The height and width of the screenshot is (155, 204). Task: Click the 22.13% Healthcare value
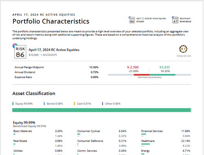click(186, 141)
